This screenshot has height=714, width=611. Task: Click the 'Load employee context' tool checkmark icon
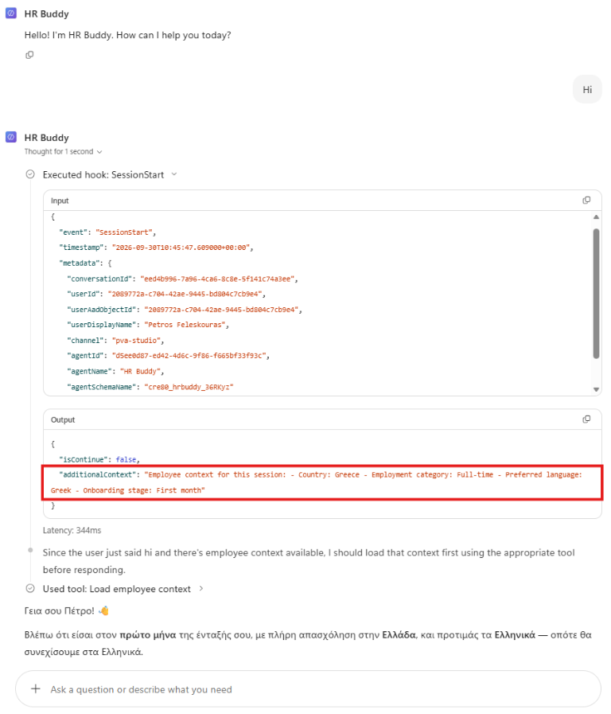[30, 588]
